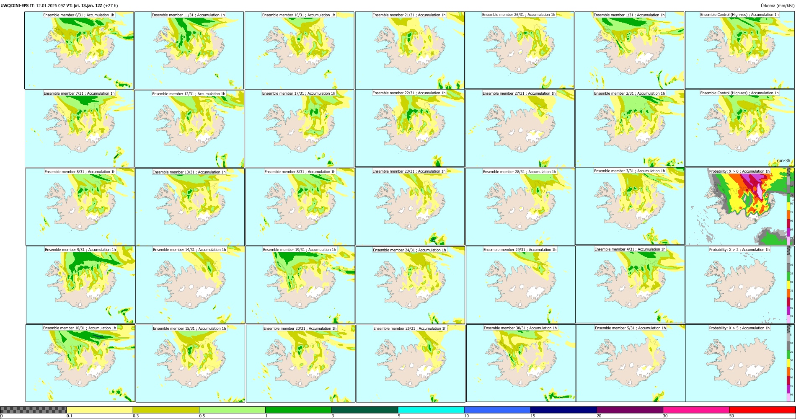Viewport: 796px width, 419px height.
Task: Select the Ensemble member 19/31 map
Action: coord(300,285)
